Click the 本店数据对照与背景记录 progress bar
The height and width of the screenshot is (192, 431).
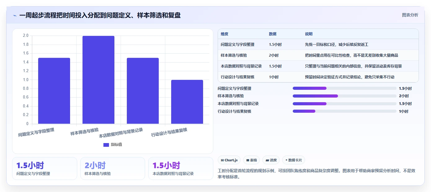tap(344, 104)
